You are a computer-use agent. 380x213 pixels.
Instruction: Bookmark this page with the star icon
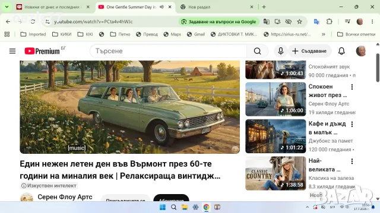(x=299, y=22)
